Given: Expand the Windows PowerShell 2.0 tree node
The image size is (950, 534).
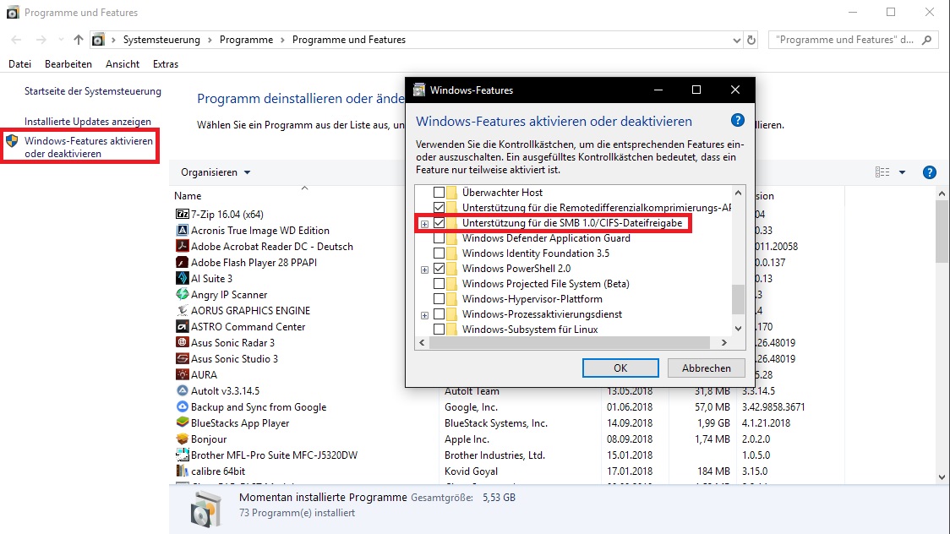Looking at the screenshot, I should [x=425, y=270].
